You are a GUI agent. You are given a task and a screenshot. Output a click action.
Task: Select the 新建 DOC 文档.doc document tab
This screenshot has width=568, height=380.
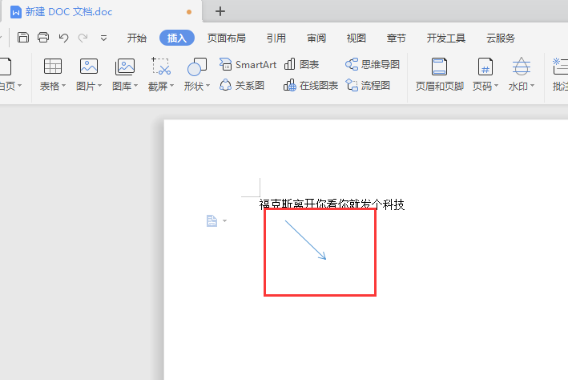101,11
